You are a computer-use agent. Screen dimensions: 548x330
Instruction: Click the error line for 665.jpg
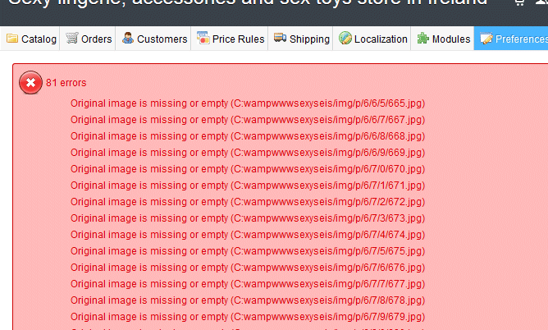pos(248,103)
